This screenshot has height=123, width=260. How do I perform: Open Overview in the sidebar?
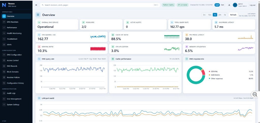[16, 16]
